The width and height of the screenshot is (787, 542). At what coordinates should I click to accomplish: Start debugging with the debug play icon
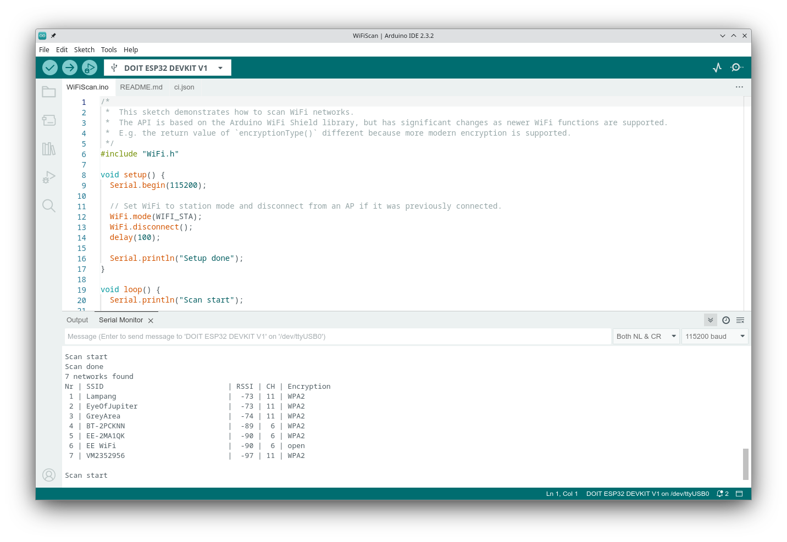[89, 68]
